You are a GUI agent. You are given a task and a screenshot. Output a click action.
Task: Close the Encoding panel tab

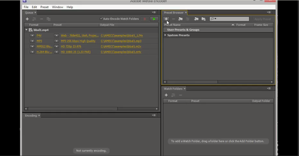coord(39,116)
